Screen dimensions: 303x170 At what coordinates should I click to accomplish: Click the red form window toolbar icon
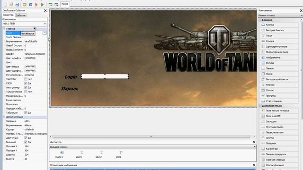(56, 4)
